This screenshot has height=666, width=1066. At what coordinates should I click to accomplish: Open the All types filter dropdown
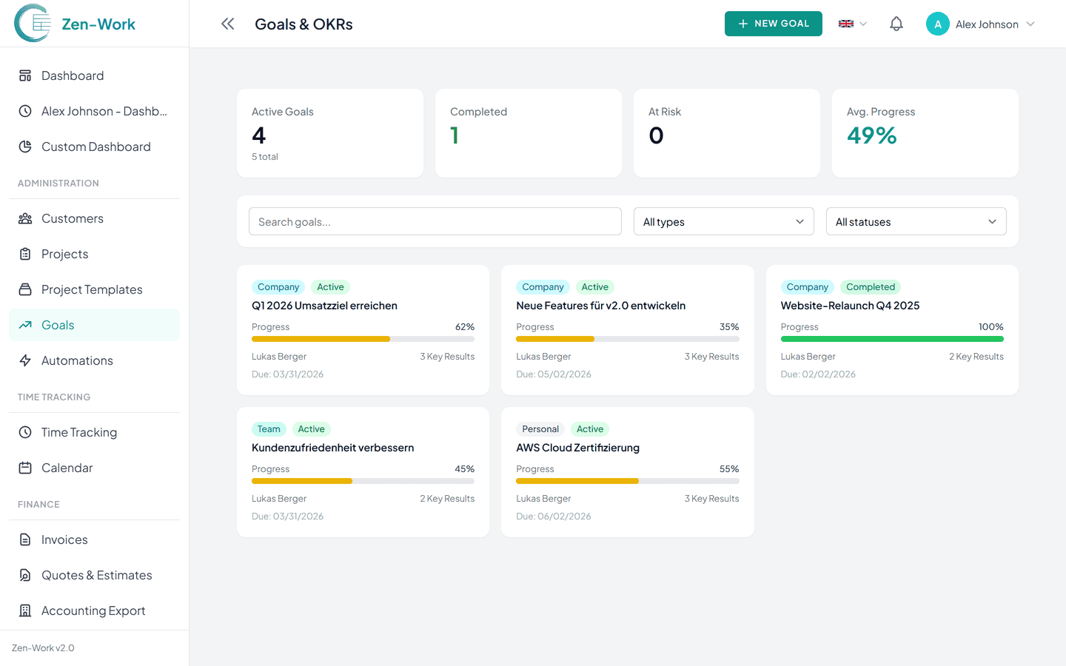(x=723, y=221)
